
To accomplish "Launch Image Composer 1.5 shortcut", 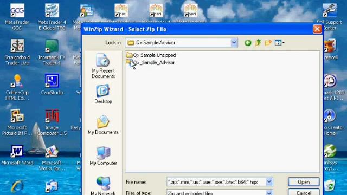I will (52, 122).
